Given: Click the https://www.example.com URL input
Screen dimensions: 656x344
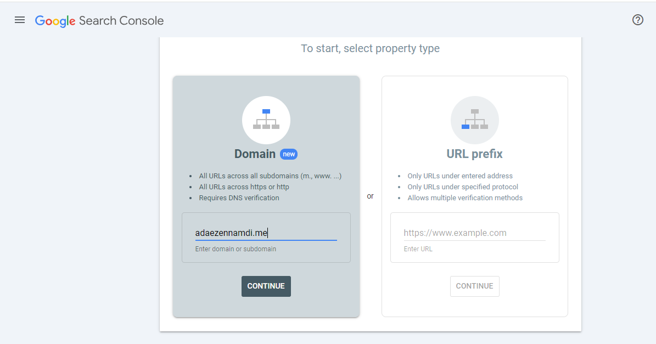Looking at the screenshot, I should click(x=474, y=233).
